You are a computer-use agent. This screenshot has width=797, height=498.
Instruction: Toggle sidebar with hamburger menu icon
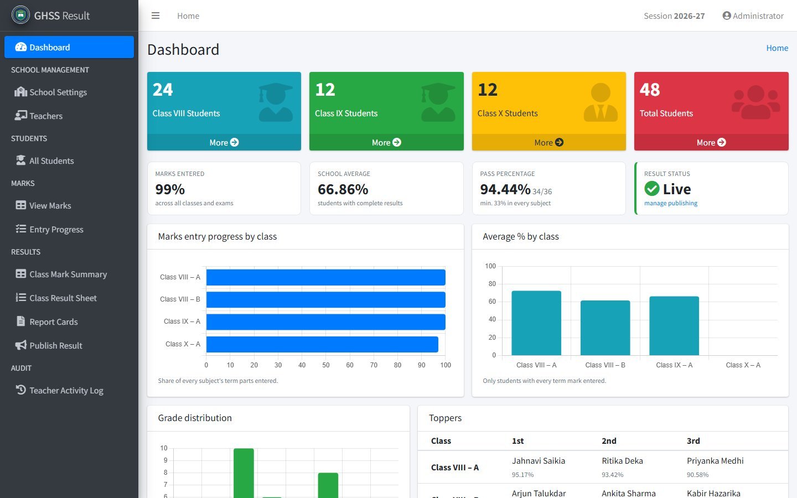(156, 15)
